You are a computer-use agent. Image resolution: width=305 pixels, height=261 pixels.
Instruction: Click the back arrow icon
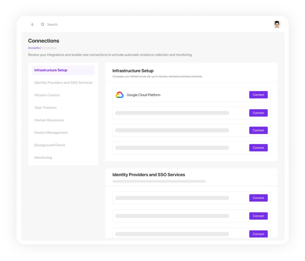[x=32, y=24]
